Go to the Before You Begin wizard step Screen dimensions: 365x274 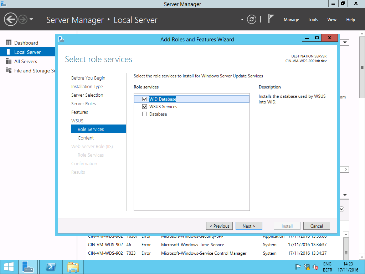click(88, 78)
